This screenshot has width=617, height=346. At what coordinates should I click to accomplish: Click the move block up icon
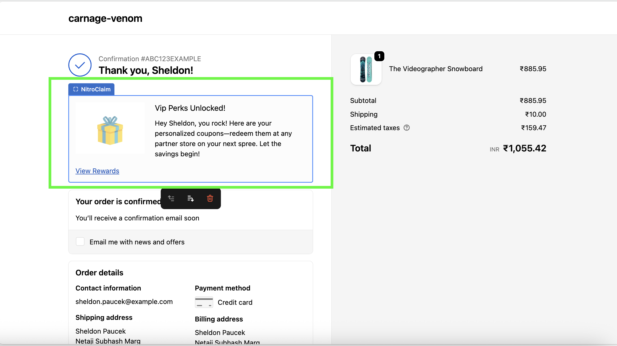click(171, 199)
